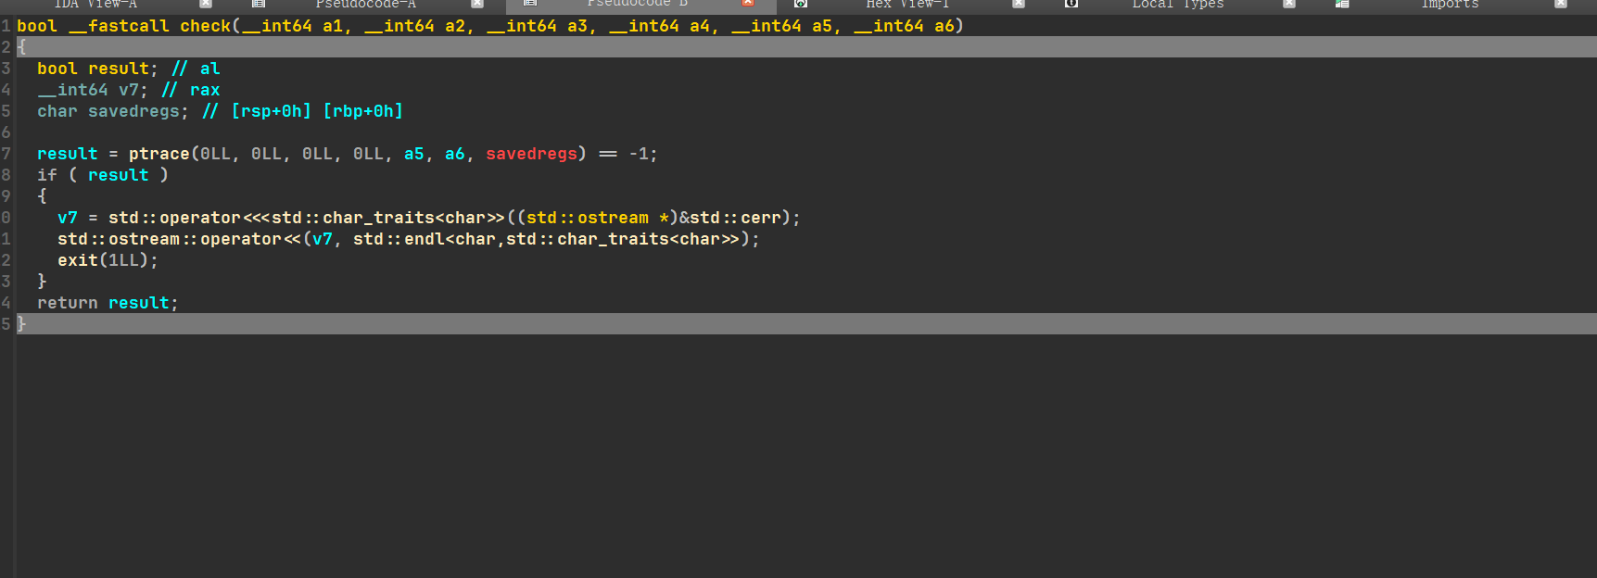The image size is (1597, 578).
Task: Click the exit function call
Action: 78,260
